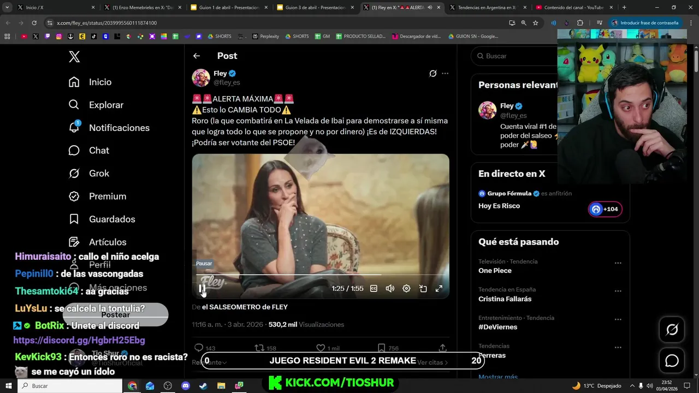
Task: Open the Cristina Fallarás trend
Action: tap(505, 299)
